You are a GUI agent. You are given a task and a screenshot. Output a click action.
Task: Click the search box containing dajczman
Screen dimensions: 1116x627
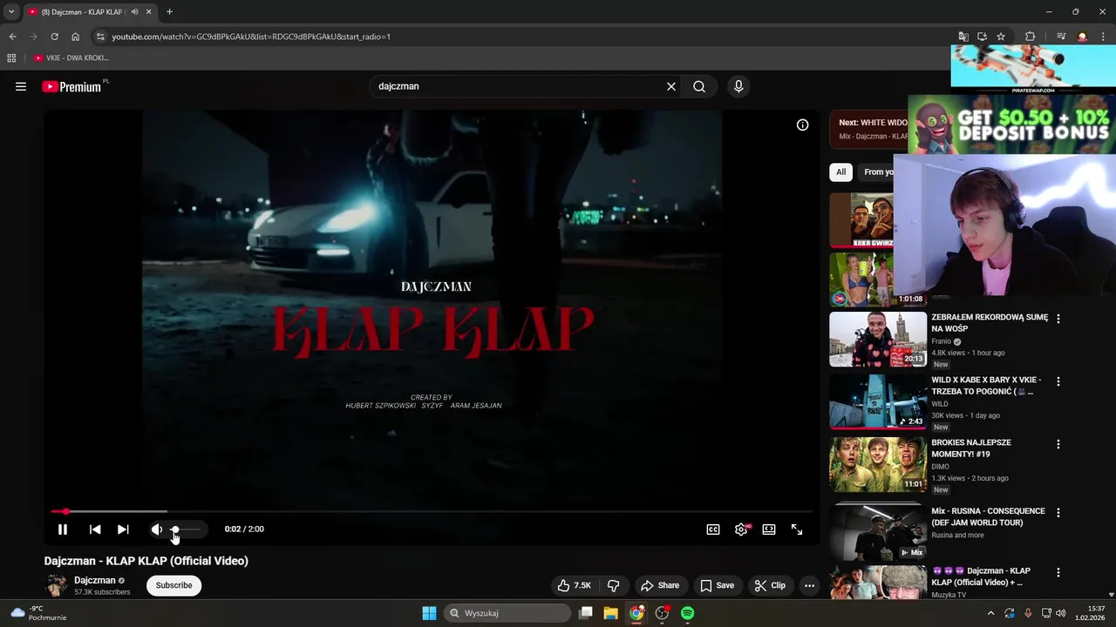coord(519,86)
